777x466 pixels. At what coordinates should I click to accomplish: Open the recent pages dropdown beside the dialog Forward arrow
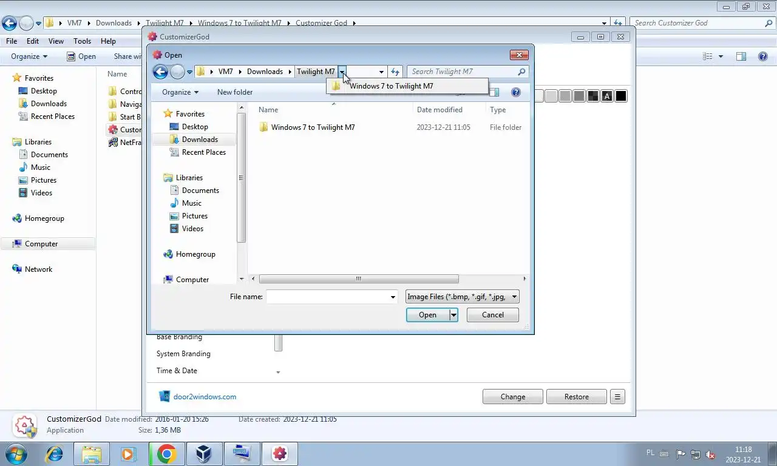pyautogui.click(x=189, y=72)
